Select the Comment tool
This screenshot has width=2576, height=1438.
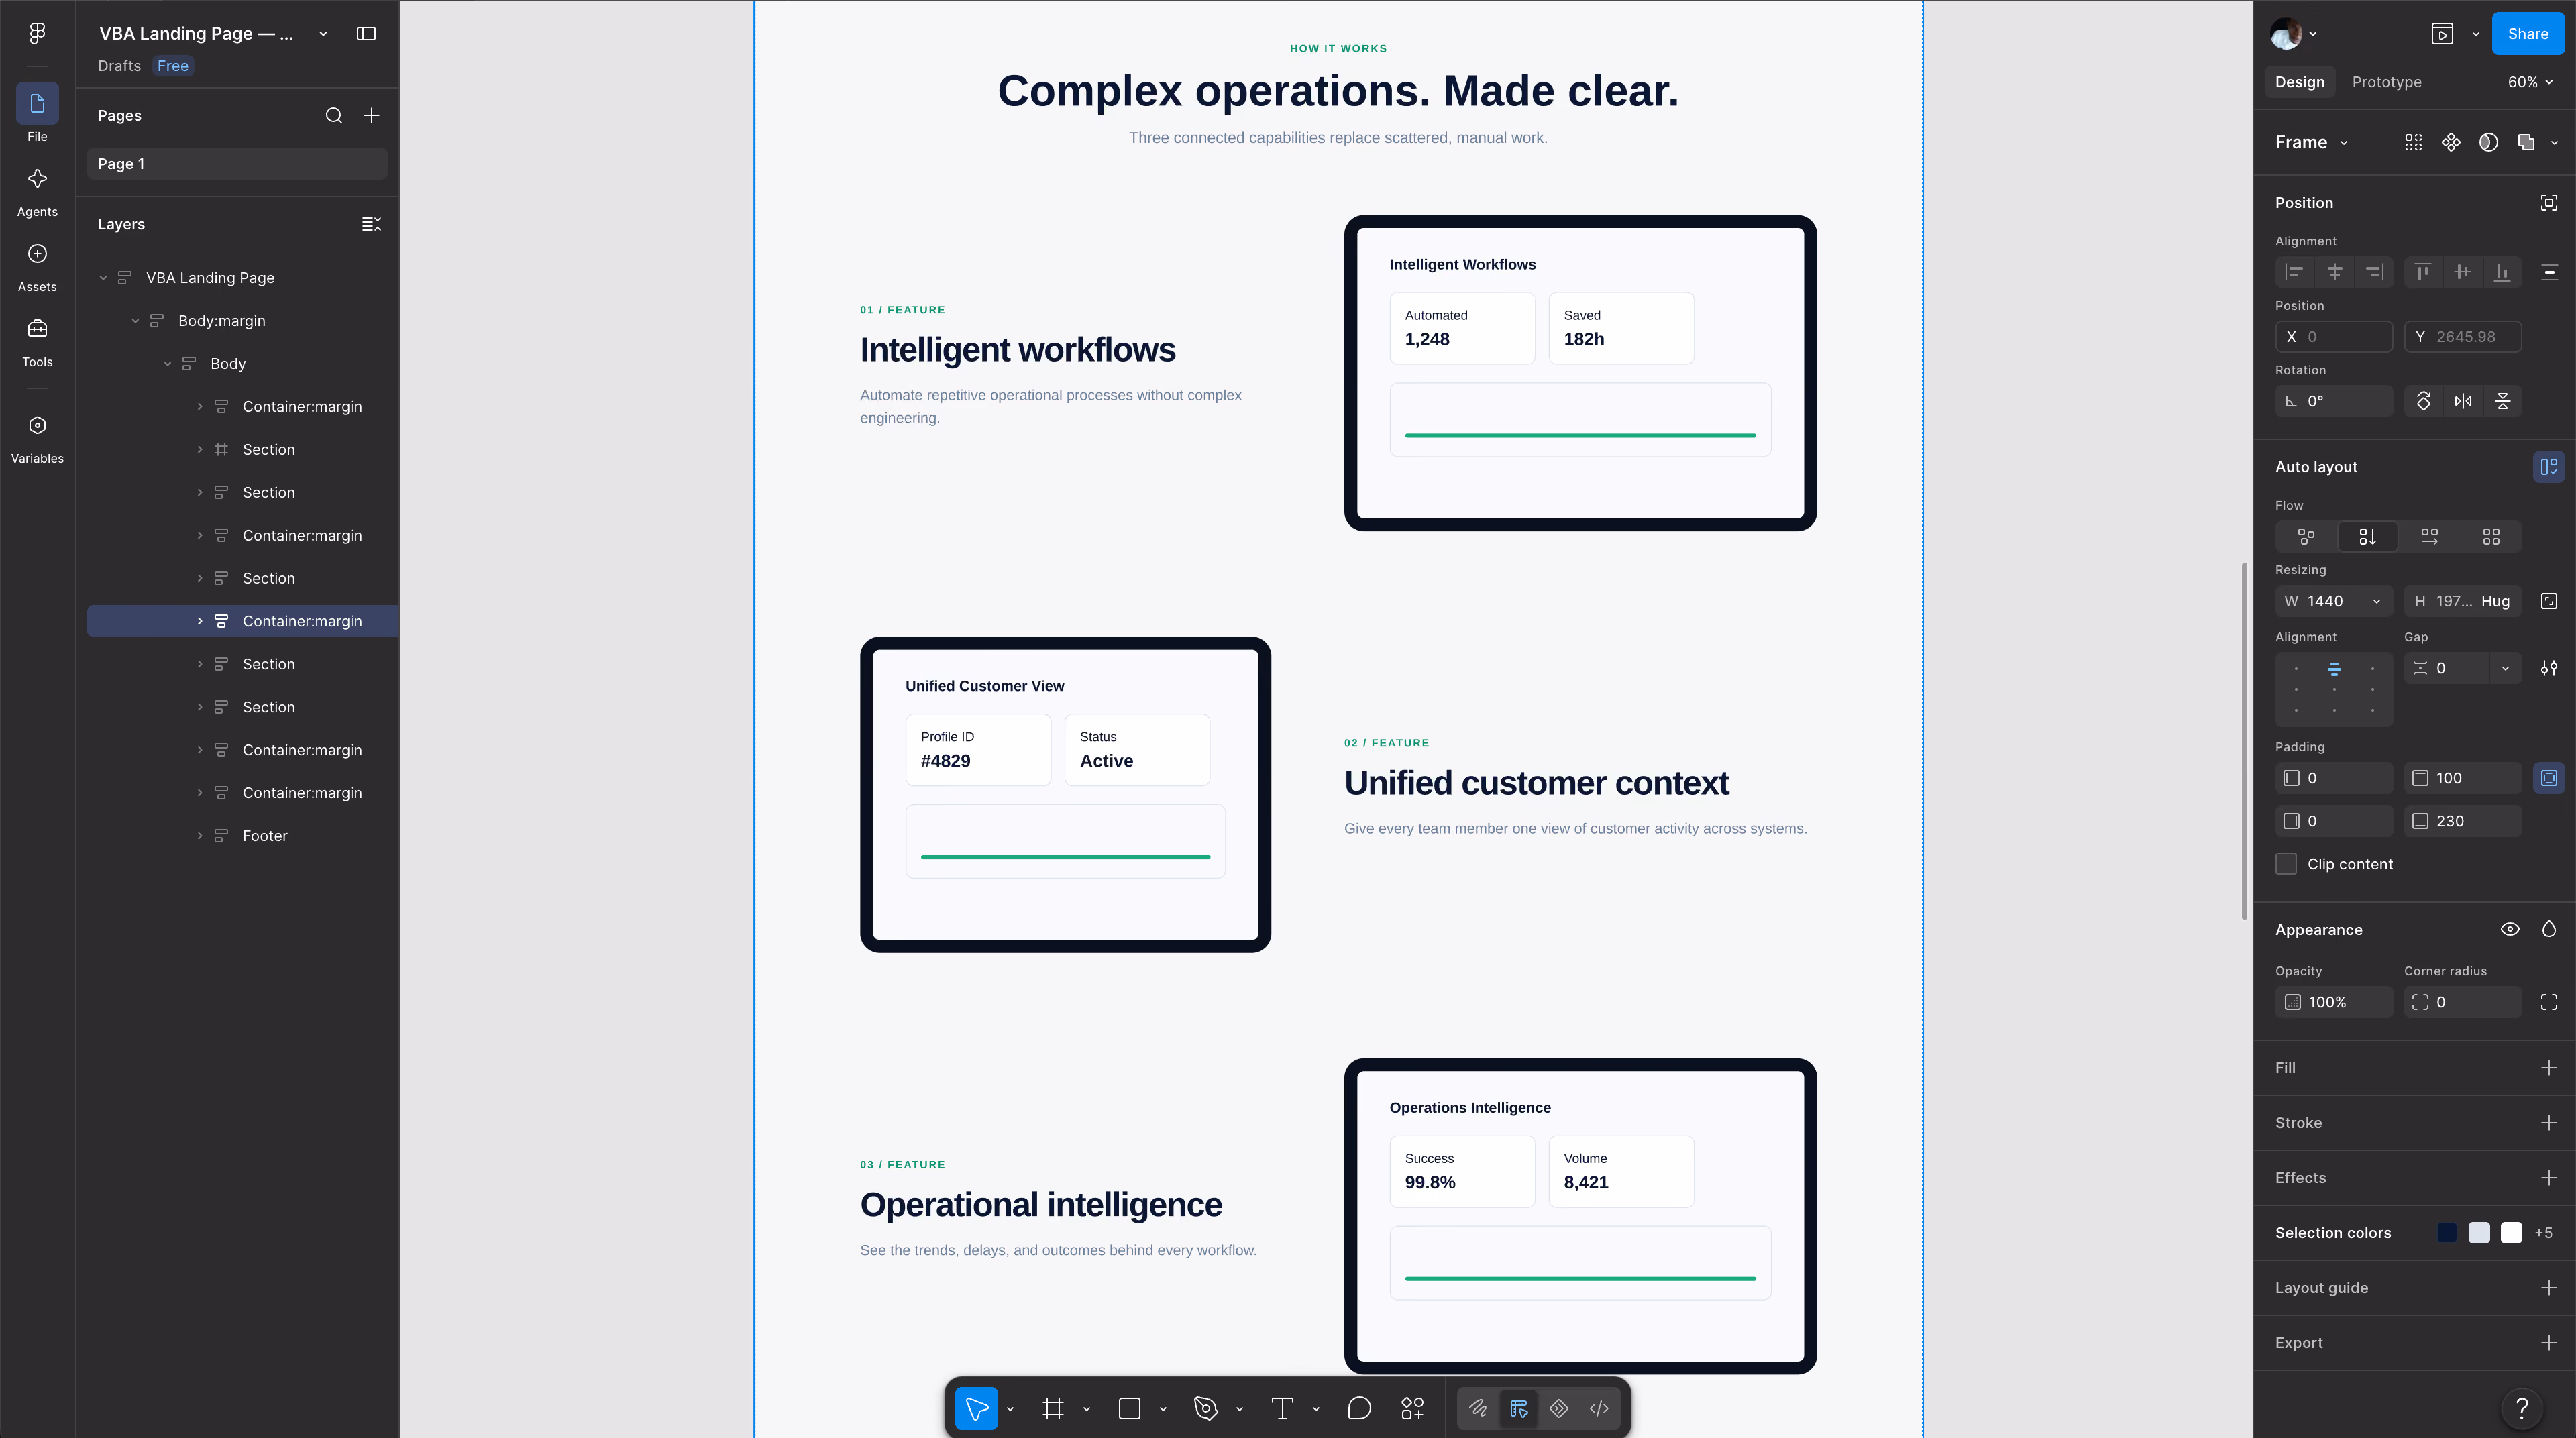1359,1408
